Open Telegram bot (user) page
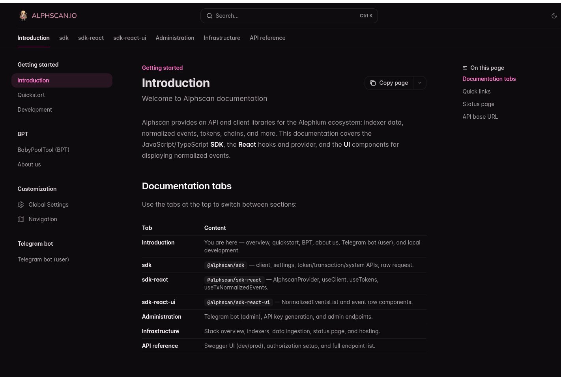Screen dimensions: 561x377 coord(43,259)
